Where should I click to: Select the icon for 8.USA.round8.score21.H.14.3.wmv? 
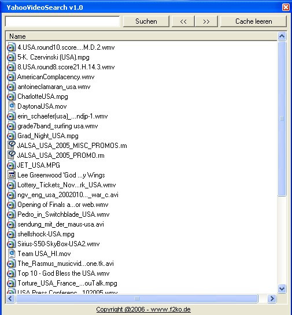tap(11, 67)
